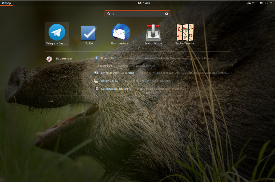Click the network accounts icon
Image resolution: width=275 pixels, height=182 pixels.
pos(96,73)
